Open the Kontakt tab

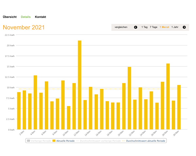point(41,17)
